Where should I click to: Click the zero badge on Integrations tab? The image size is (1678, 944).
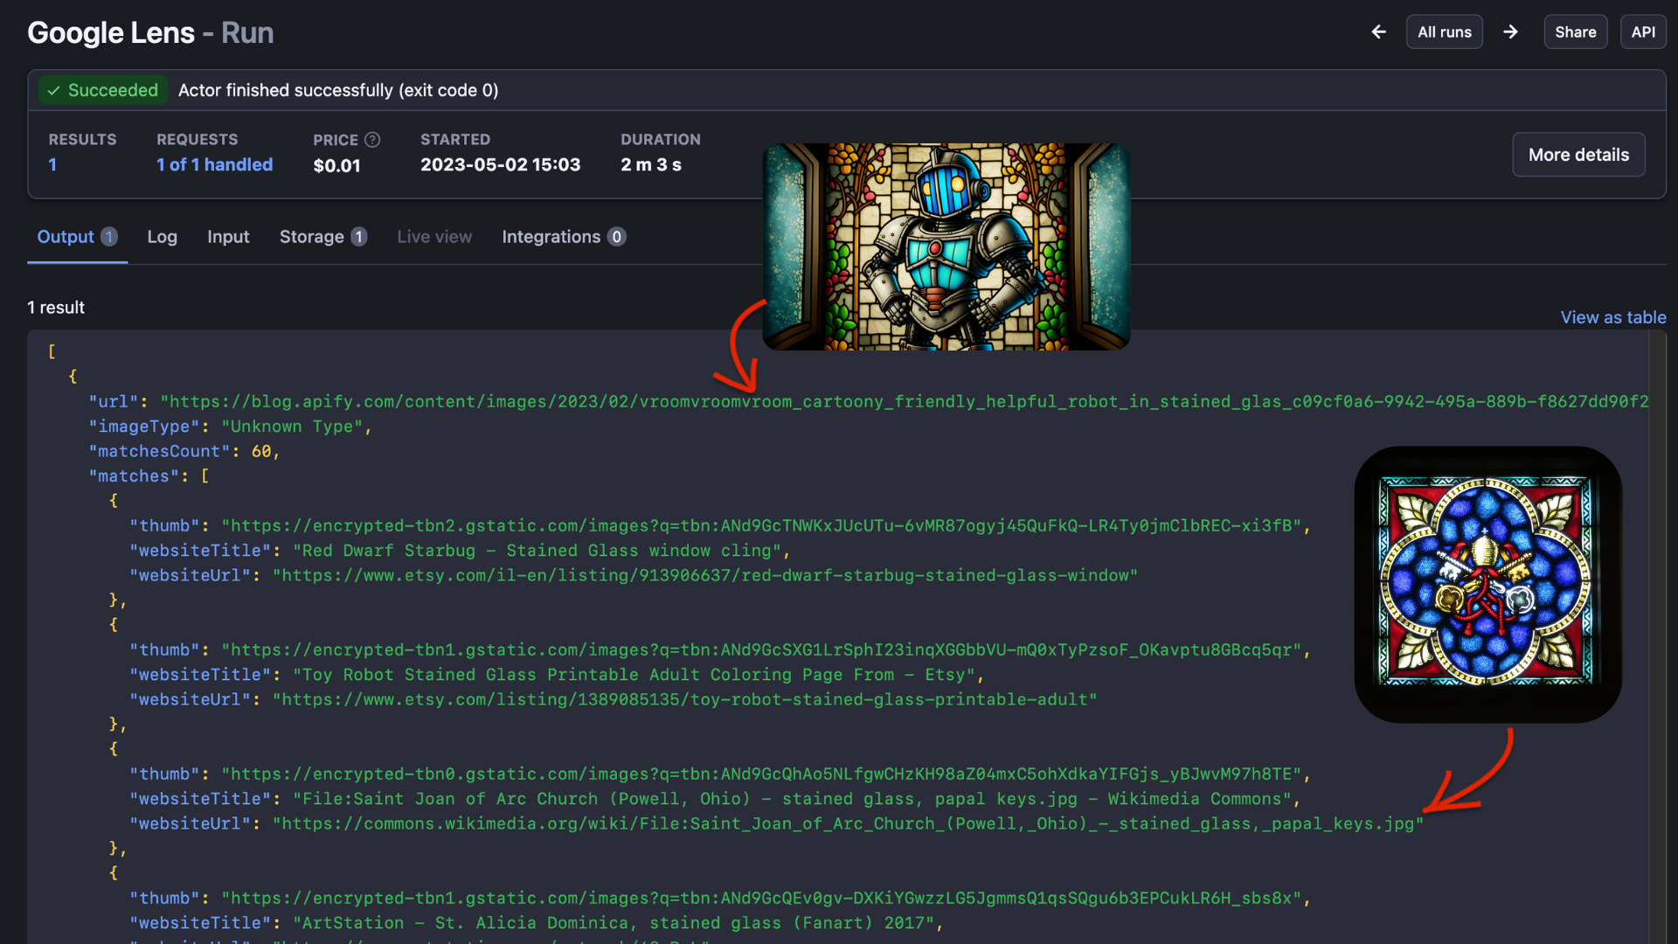coord(616,237)
